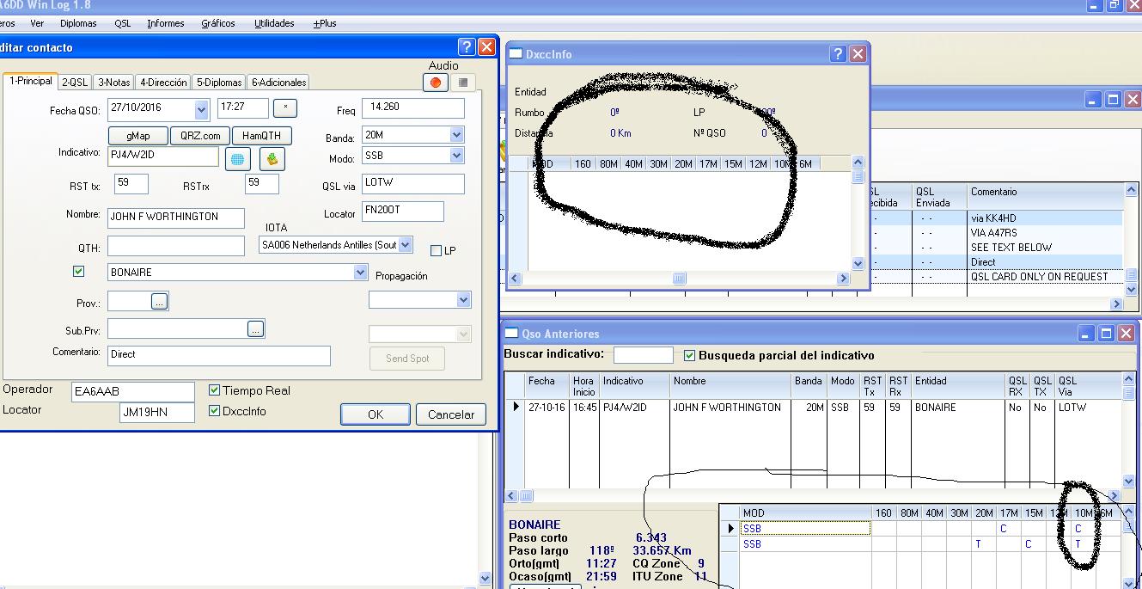The image size is (1142, 589).
Task: Click the asterisk button next to time field
Action: (x=284, y=108)
